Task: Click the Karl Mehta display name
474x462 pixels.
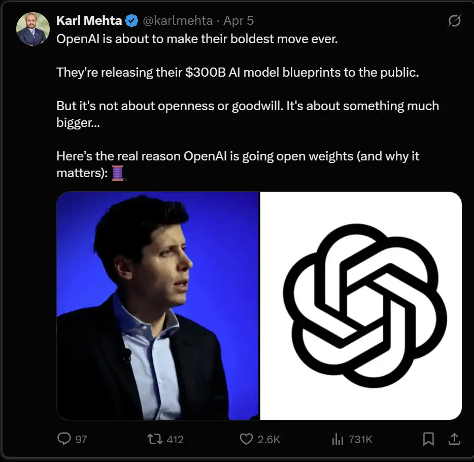Action: [x=89, y=21]
